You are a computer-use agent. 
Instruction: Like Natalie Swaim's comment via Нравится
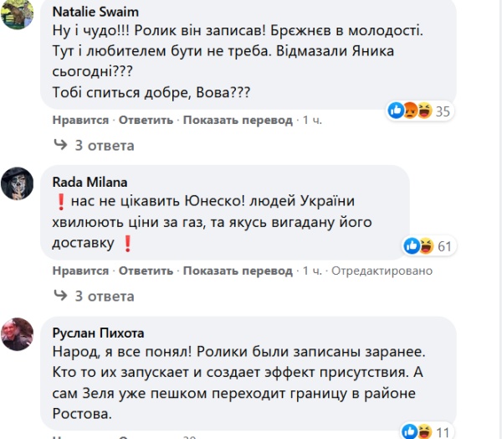(x=80, y=120)
